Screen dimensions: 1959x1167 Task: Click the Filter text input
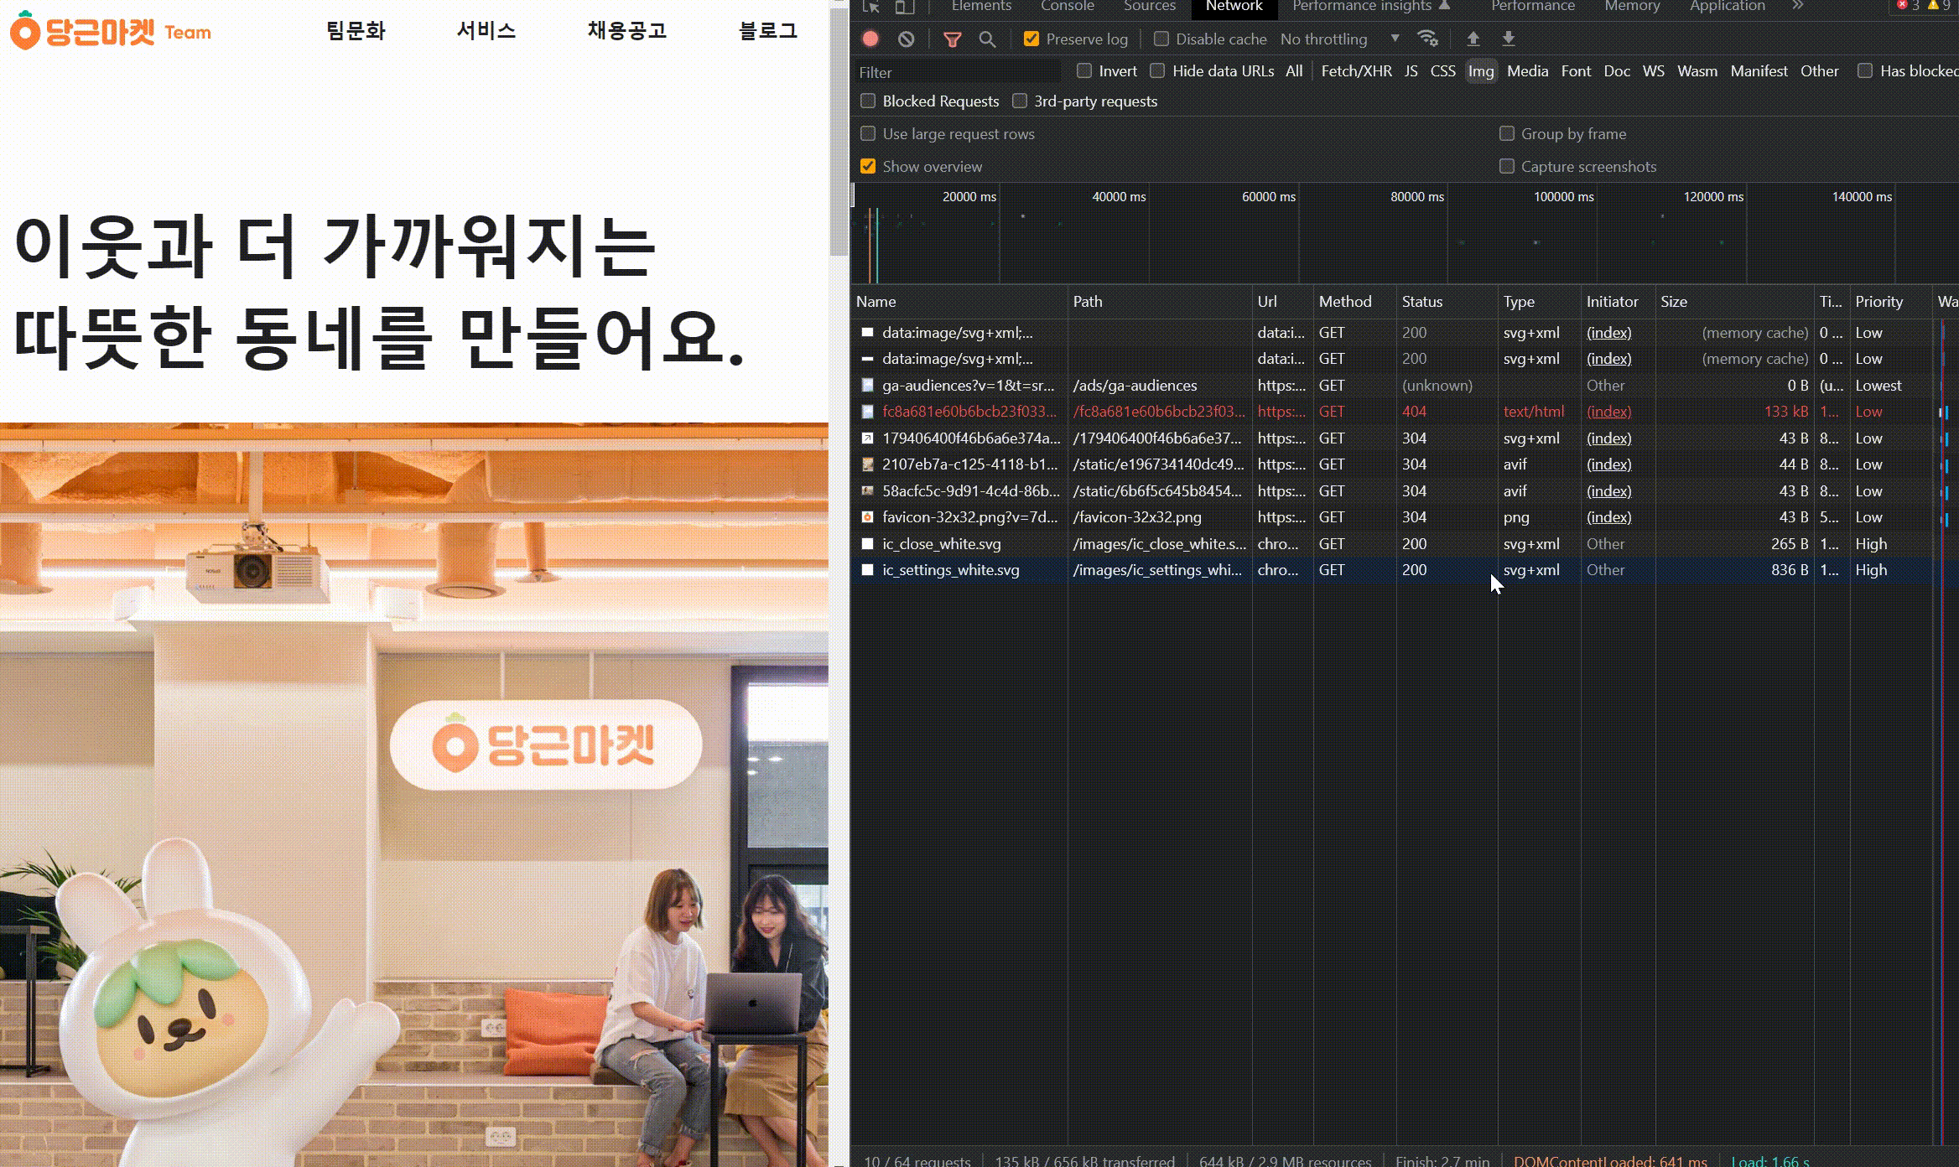coord(956,72)
